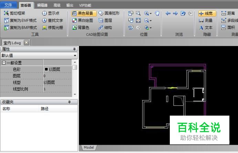Open the 默认值 dropdown in properties

(75, 56)
